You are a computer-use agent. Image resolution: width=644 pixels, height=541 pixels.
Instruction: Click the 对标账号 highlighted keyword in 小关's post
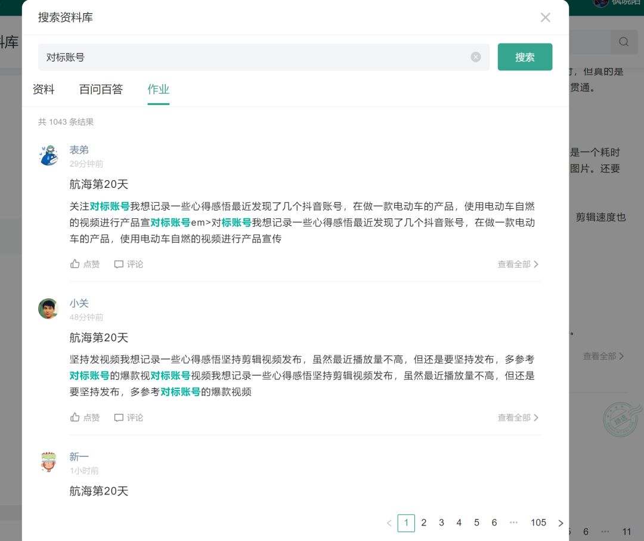click(x=89, y=376)
